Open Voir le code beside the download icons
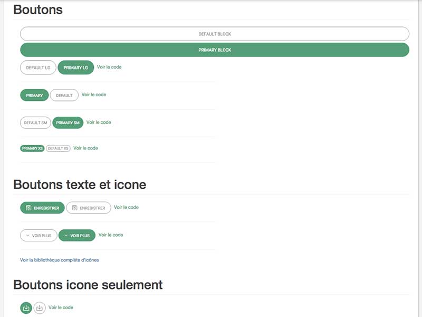 pyautogui.click(x=61, y=307)
